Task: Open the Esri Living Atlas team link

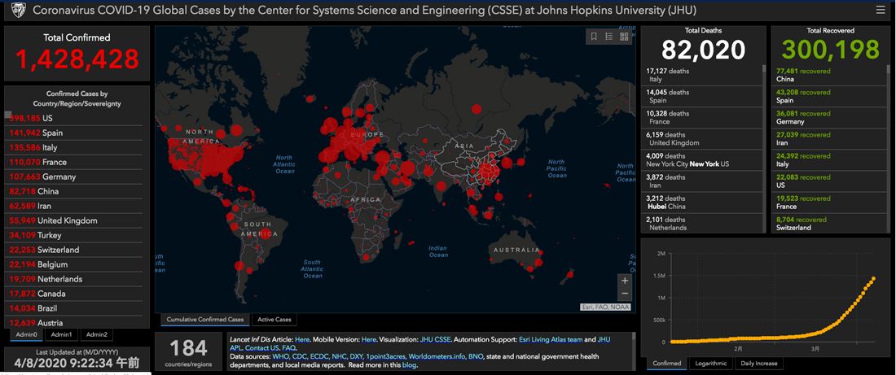Action: click(550, 339)
